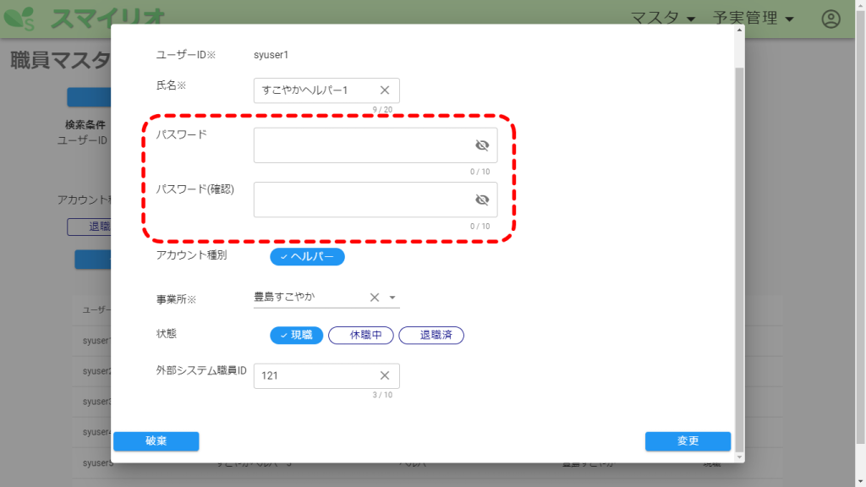Click the 破棄 discard button
The image size is (866, 487).
point(156,441)
